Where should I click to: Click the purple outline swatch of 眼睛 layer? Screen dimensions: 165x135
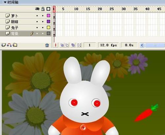click(x=49, y=21)
